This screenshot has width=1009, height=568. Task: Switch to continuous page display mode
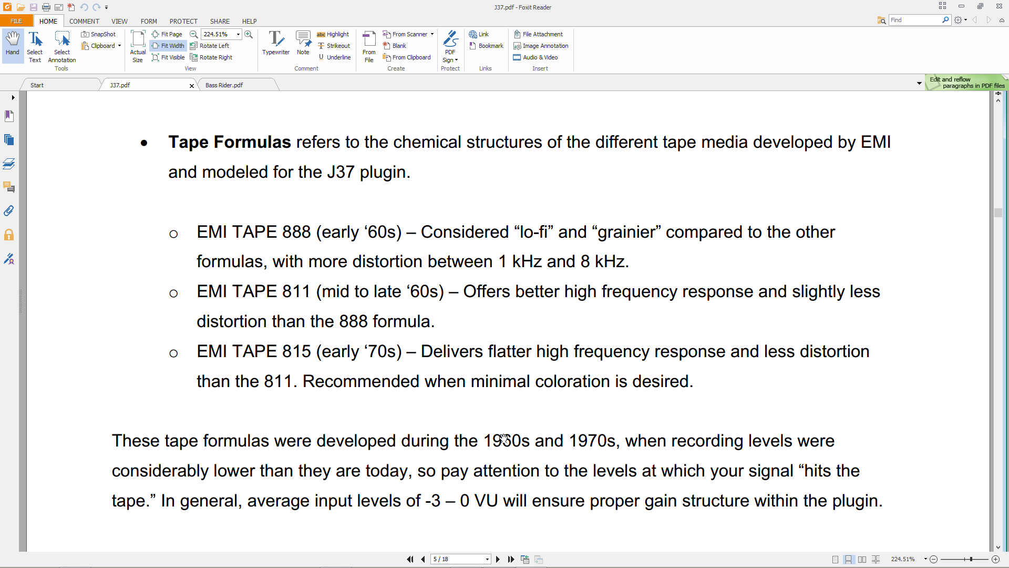coord(849,560)
